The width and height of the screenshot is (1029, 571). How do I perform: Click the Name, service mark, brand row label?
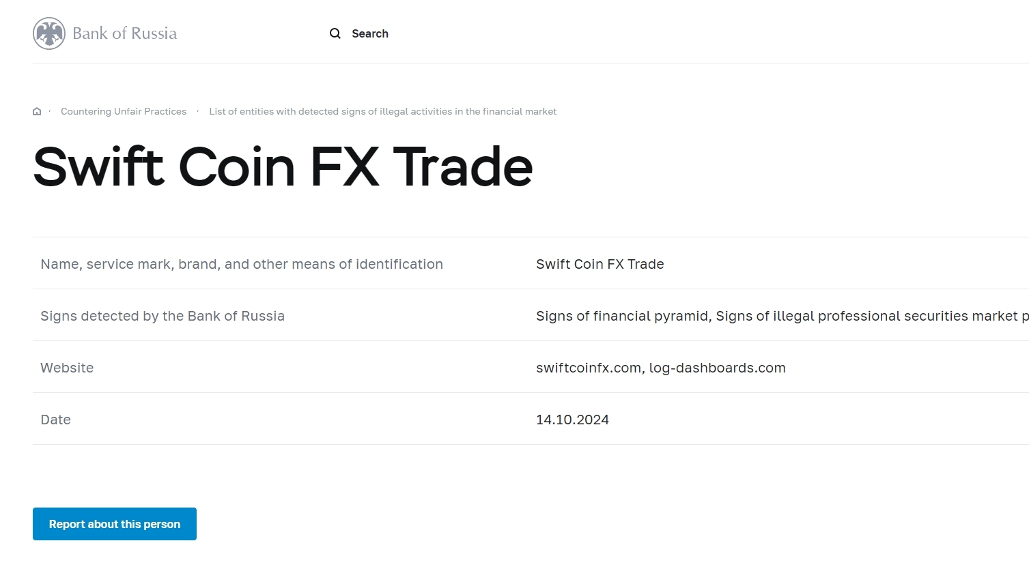(242, 264)
